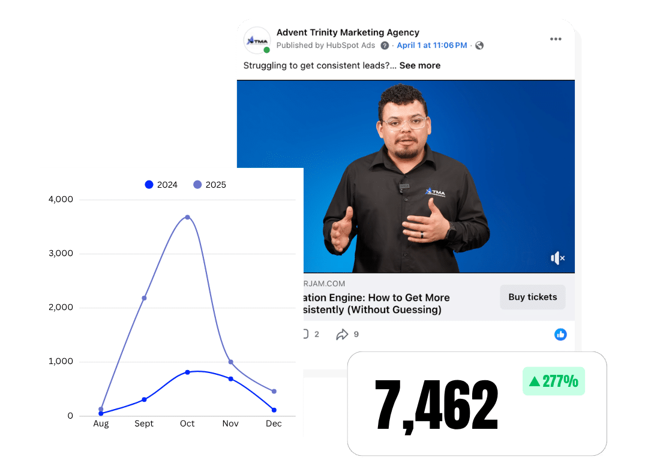
Task: Open the April 1 at 11:06 PM timestamp
Action: [432, 46]
